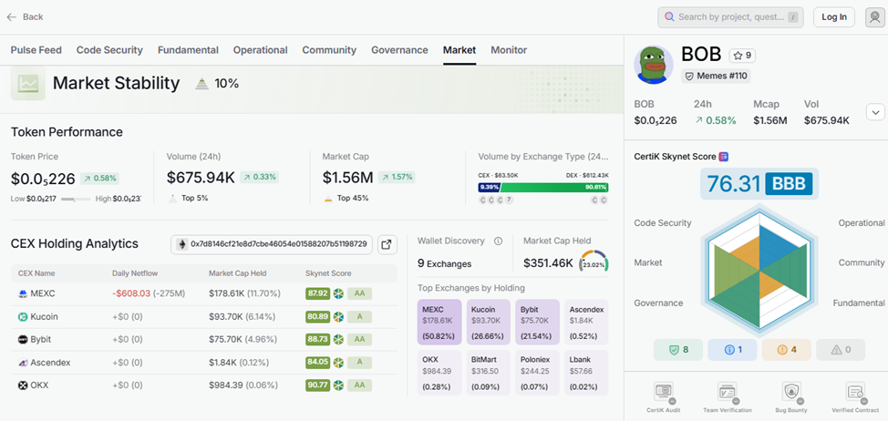Open the external link icon beside contract address
The width and height of the screenshot is (888, 421).
(387, 244)
